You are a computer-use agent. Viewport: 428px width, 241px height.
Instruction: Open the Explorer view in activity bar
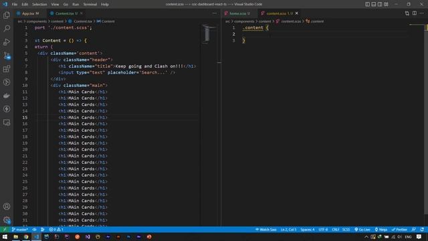tap(7, 15)
